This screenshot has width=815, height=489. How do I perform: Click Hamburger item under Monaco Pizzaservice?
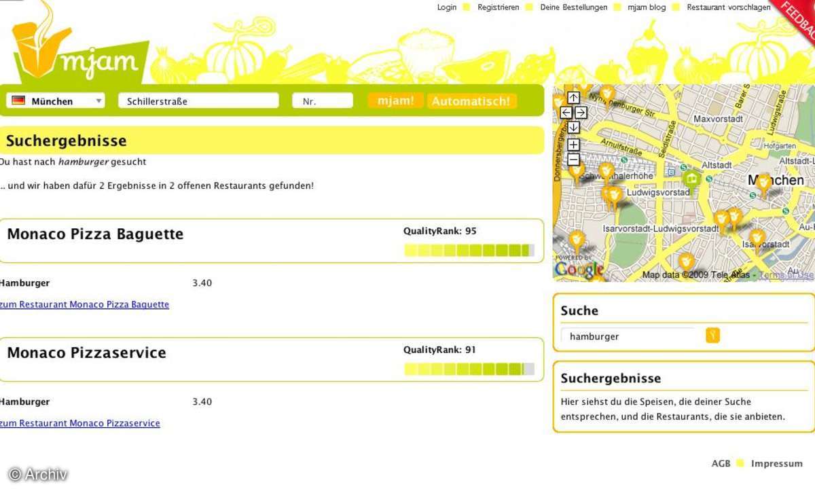24,402
